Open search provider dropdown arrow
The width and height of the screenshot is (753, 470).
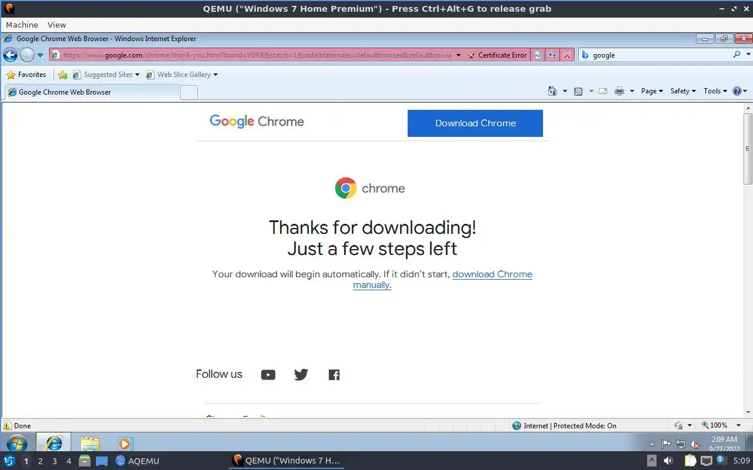click(x=748, y=55)
